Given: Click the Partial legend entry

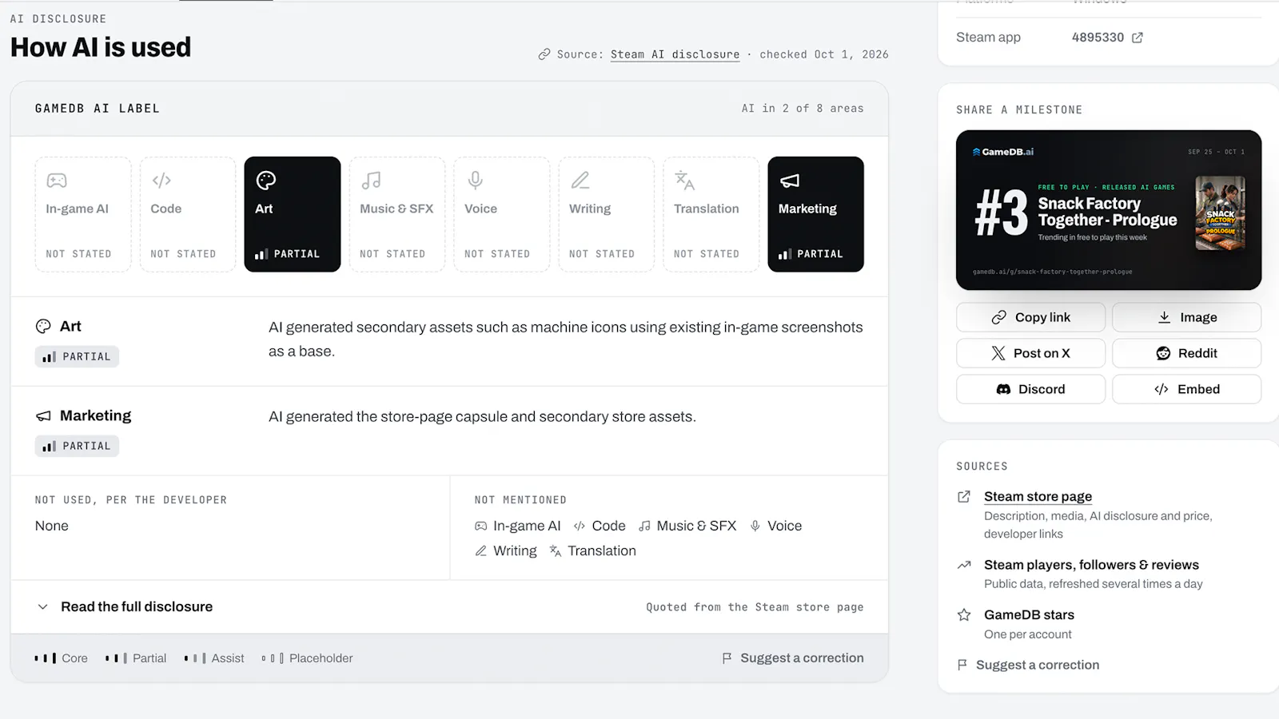Looking at the screenshot, I should pyautogui.click(x=136, y=658).
